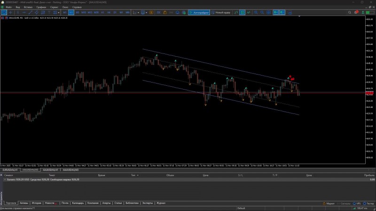Close the toolbox panel with X
The width and height of the screenshot is (376, 211).
pyautogui.click(x=1, y=175)
